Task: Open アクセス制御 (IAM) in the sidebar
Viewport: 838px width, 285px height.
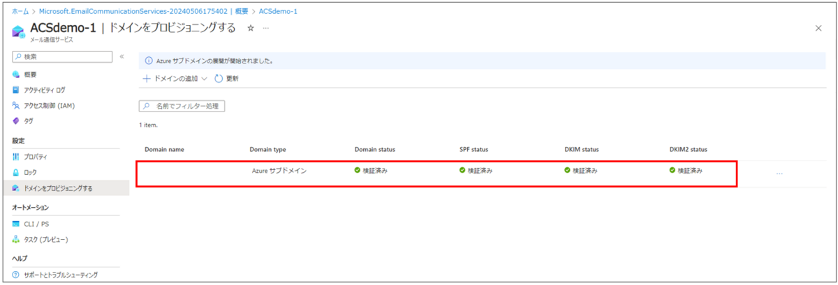Action: click(x=49, y=106)
